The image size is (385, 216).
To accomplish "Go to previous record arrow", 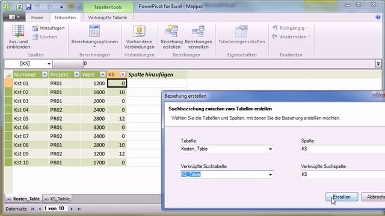I will (40, 209).
